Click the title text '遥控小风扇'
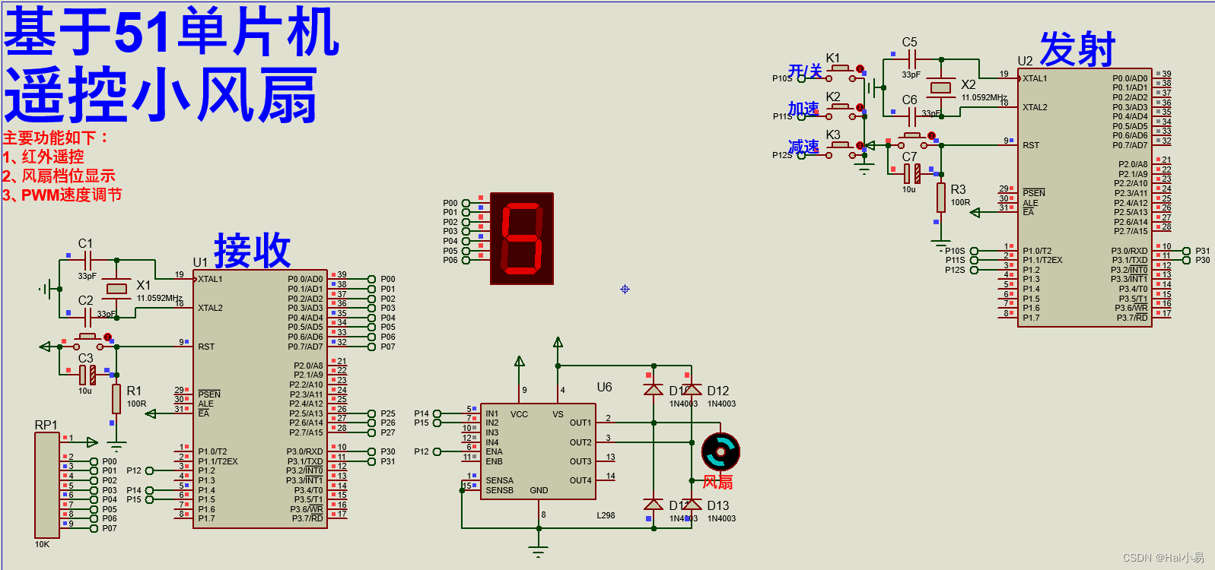 [161, 95]
